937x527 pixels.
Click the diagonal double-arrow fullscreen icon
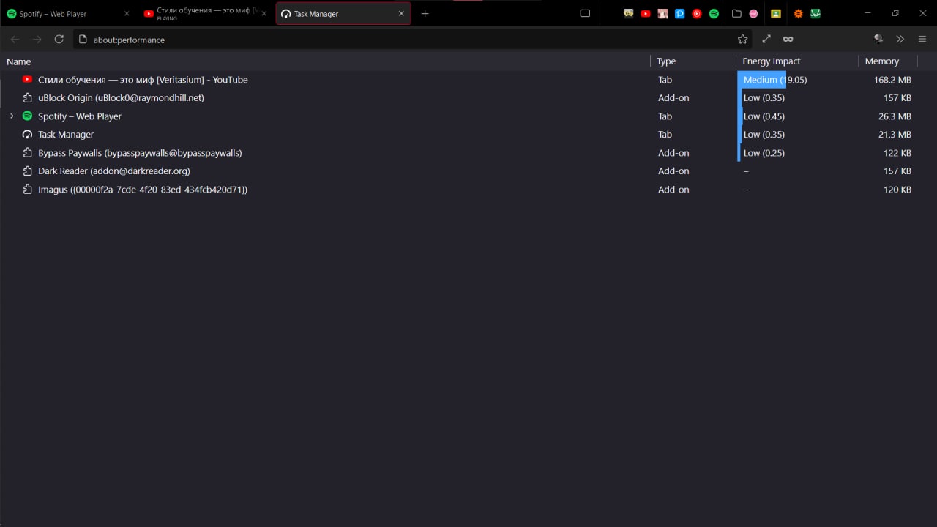point(766,40)
